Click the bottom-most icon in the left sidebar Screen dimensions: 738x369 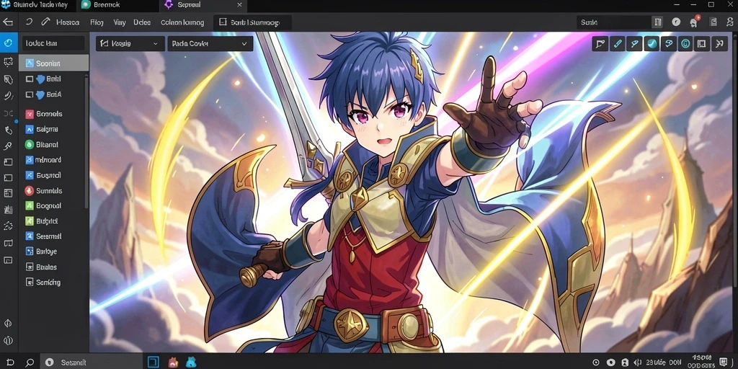(8, 341)
